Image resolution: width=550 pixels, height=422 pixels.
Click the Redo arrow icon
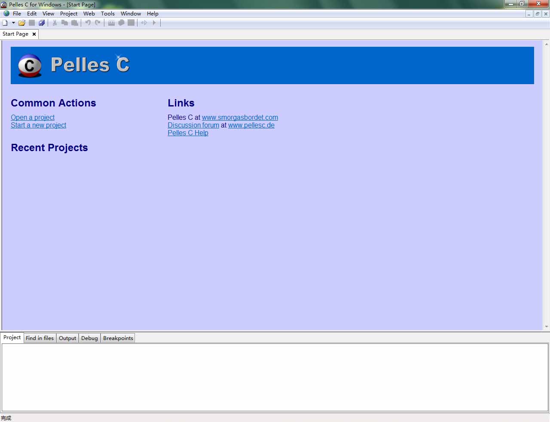pos(98,23)
